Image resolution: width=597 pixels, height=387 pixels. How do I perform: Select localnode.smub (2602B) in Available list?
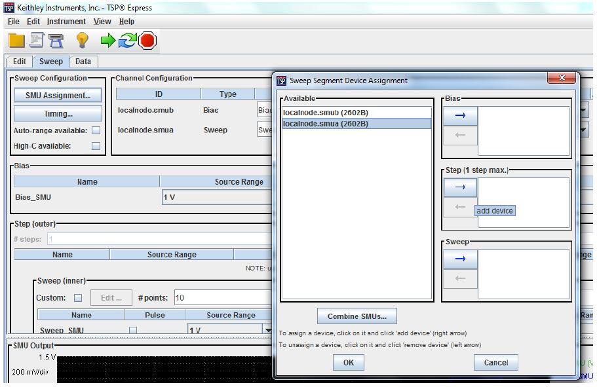(x=326, y=113)
